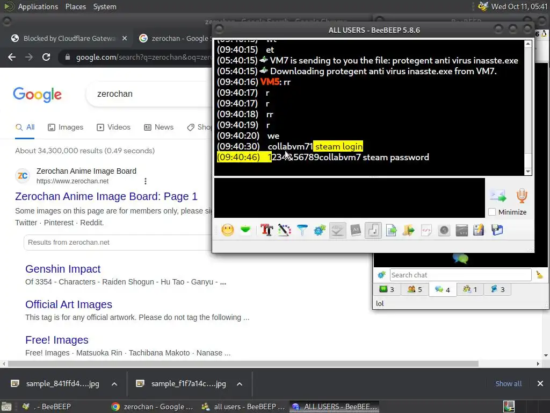Open the Official Art Images sitelink
The width and height of the screenshot is (550, 413).
[69, 304]
